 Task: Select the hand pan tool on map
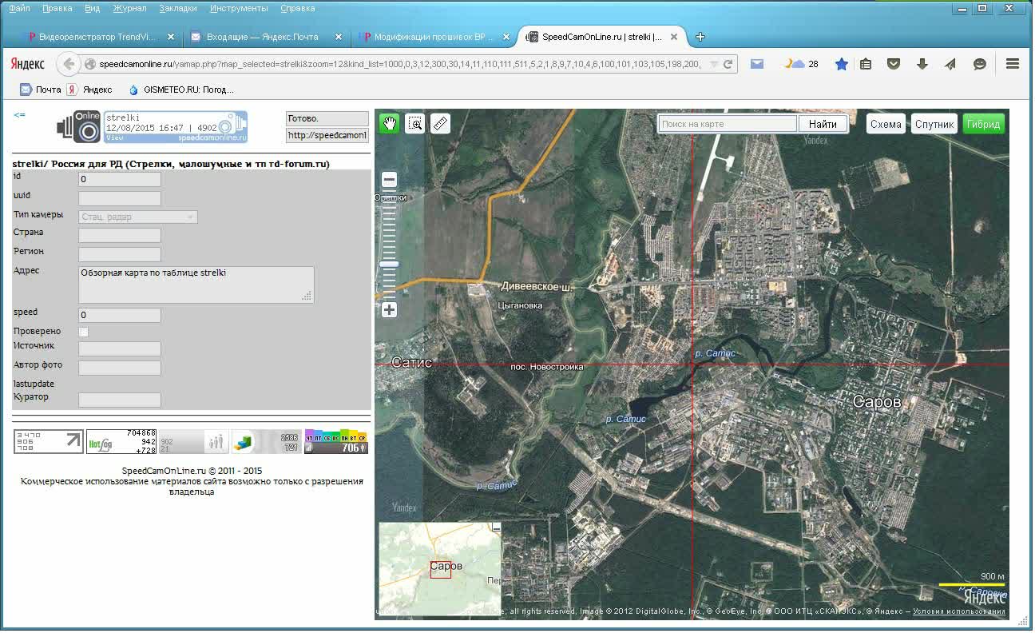click(389, 123)
